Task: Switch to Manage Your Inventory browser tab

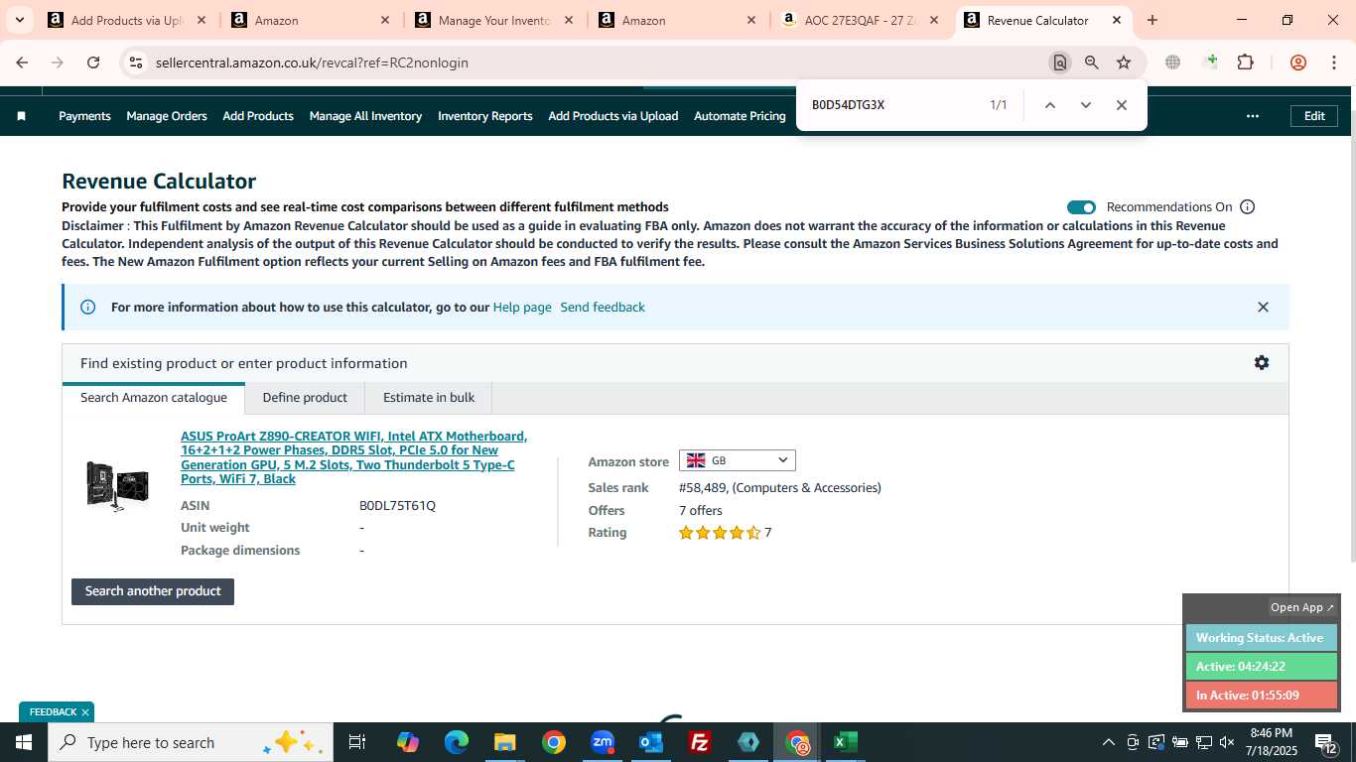Action: (493, 20)
